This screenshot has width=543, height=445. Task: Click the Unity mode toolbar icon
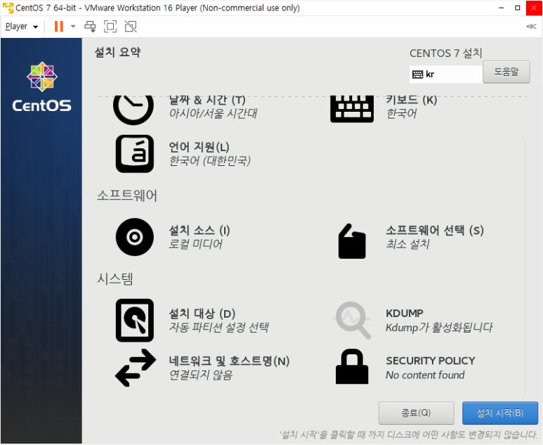tap(131, 26)
